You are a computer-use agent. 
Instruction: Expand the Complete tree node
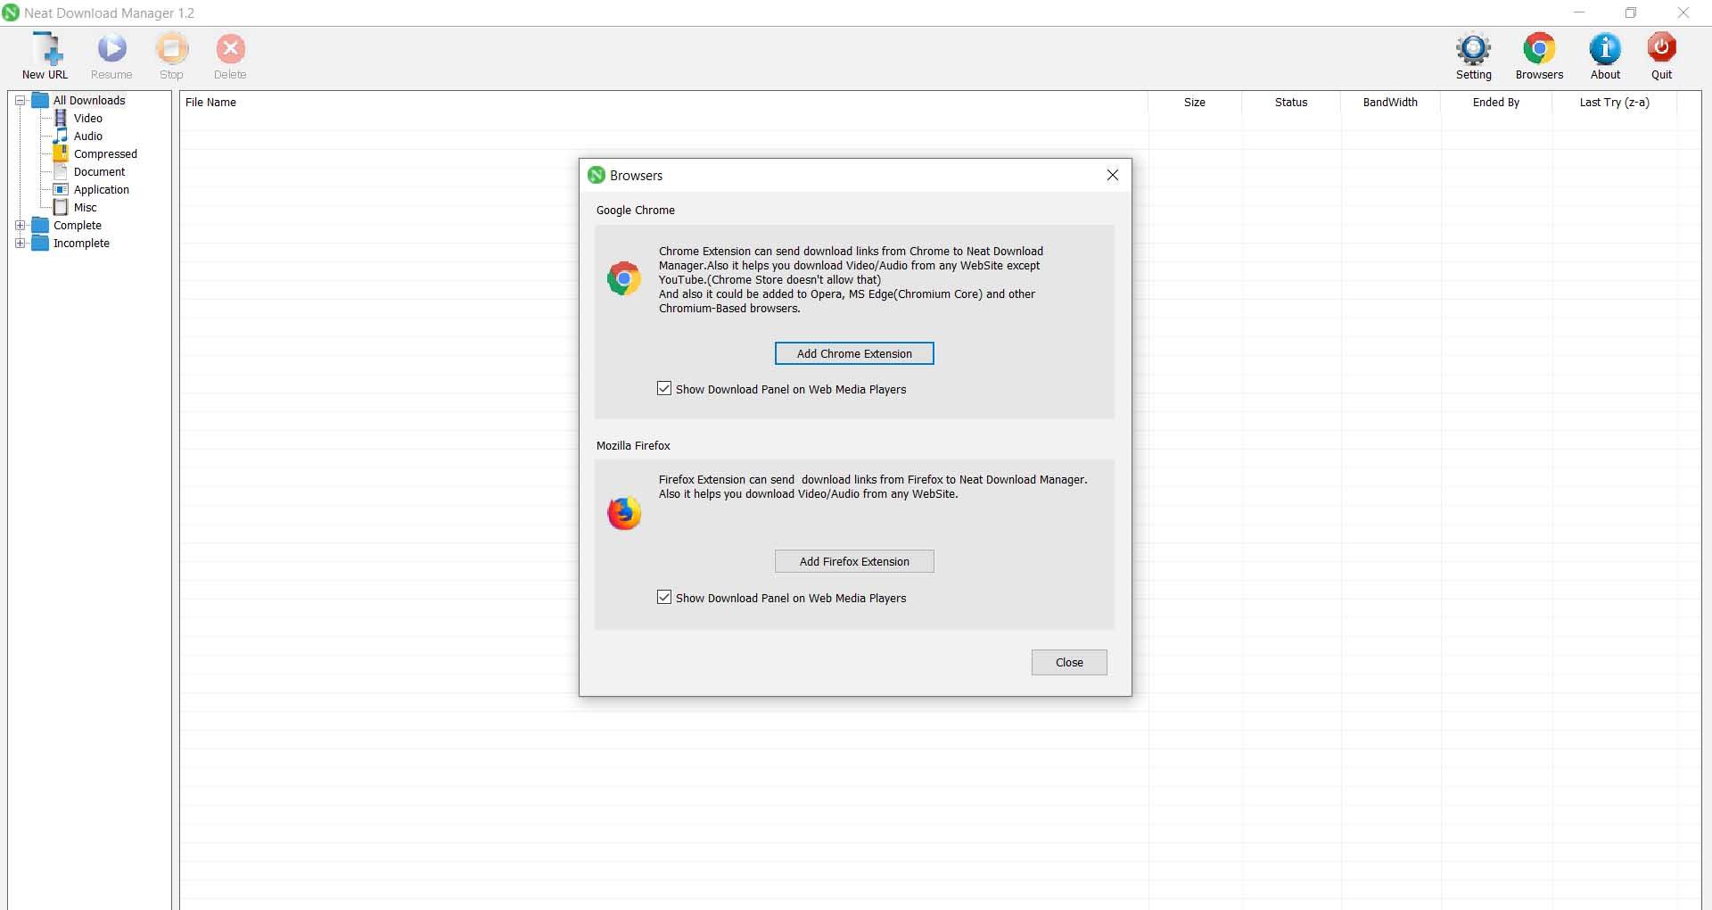click(x=21, y=225)
